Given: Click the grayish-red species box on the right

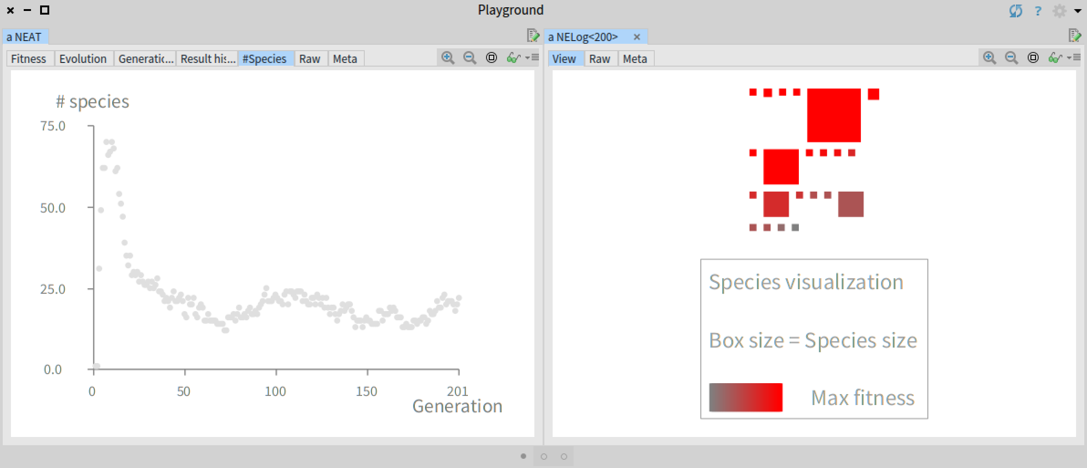Looking at the screenshot, I should click(851, 204).
